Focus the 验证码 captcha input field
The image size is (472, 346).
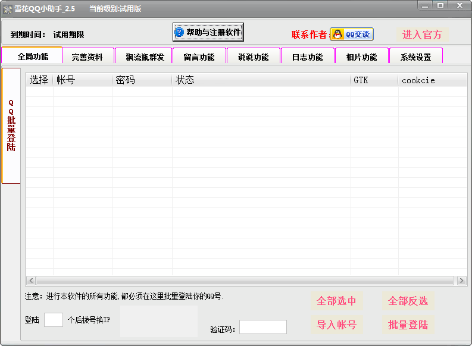(x=263, y=327)
